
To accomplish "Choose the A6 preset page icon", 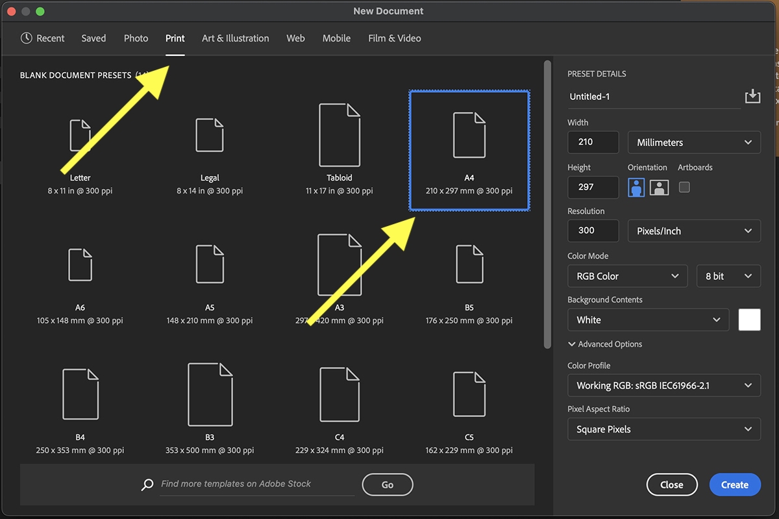I will (x=80, y=264).
